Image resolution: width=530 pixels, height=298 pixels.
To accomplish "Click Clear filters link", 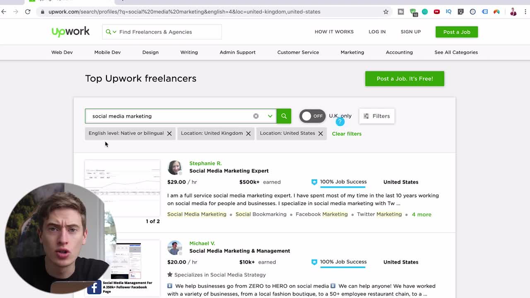I will 347,134.
